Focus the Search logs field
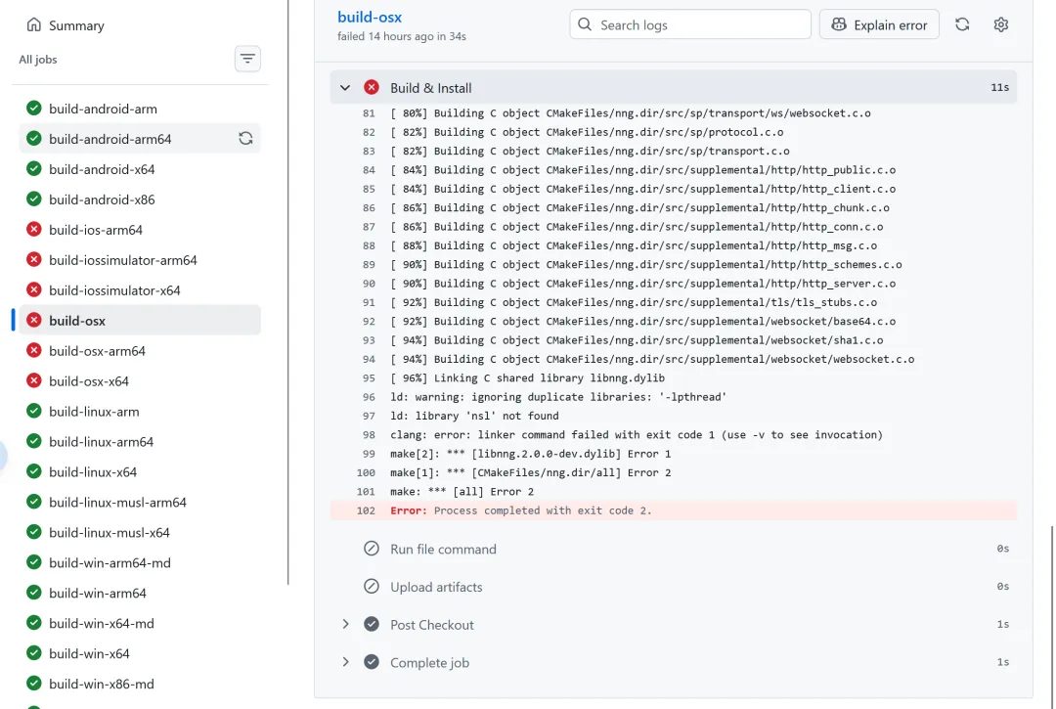 pos(700,24)
